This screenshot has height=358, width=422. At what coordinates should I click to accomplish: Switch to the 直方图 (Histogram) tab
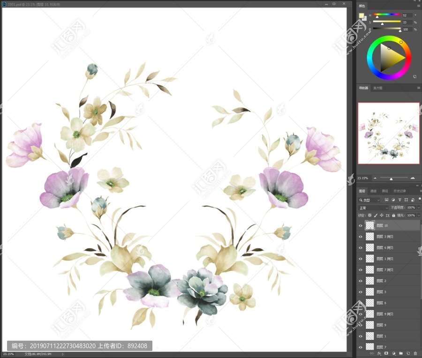pos(377,88)
